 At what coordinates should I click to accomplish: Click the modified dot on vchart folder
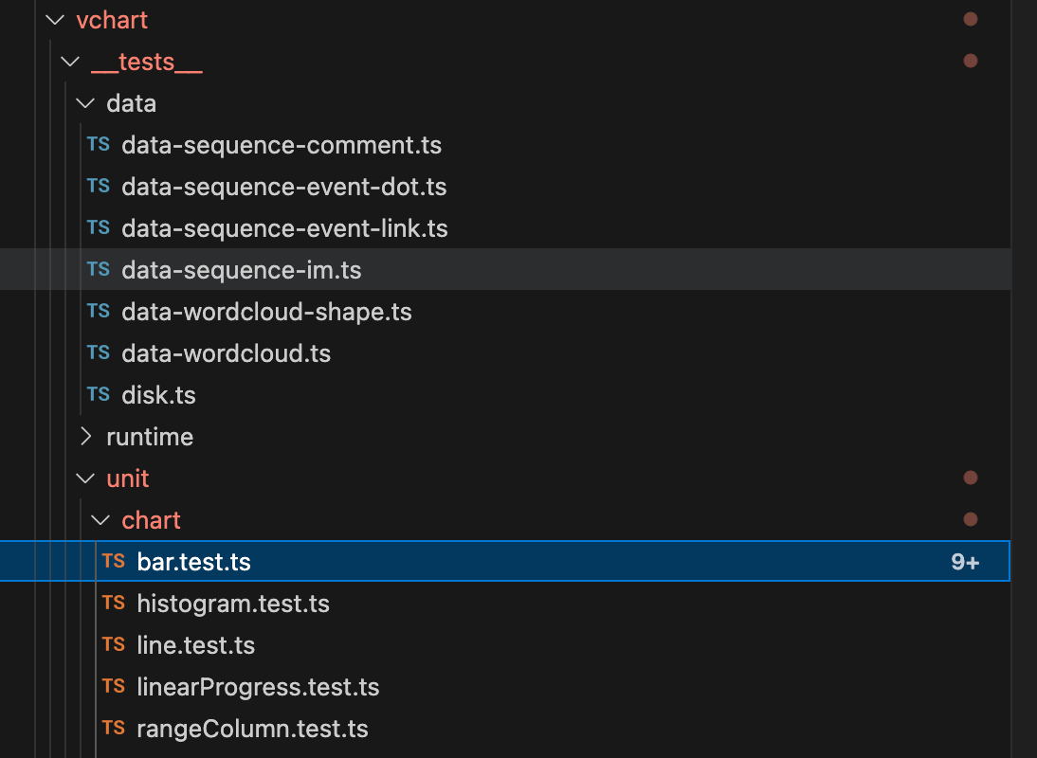click(971, 19)
